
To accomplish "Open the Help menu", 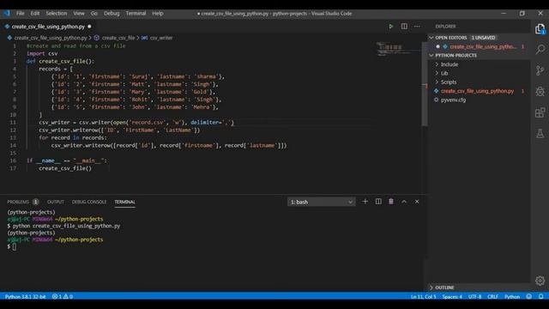I will point(158,14).
